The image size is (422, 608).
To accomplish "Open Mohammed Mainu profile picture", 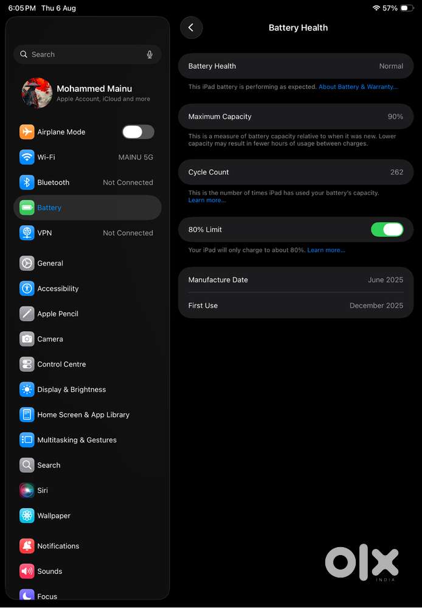I will 37,93.
